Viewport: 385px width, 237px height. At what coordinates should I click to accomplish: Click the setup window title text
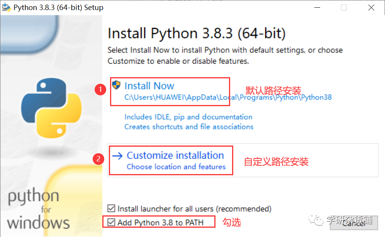coord(57,7)
